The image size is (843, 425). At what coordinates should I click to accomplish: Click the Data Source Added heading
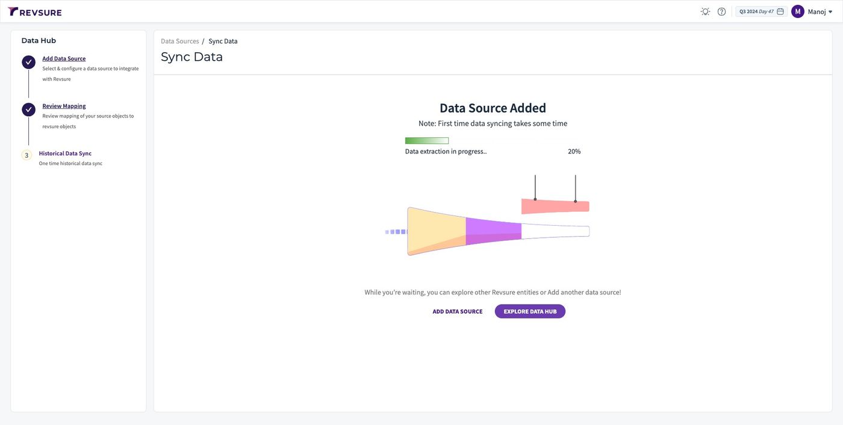click(x=493, y=108)
